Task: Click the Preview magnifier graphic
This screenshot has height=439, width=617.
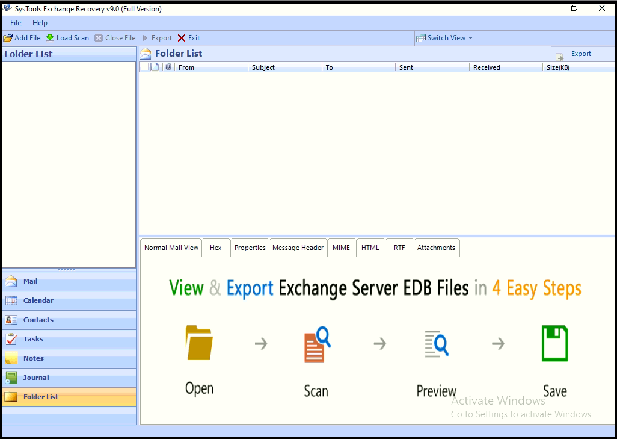Action: click(437, 344)
